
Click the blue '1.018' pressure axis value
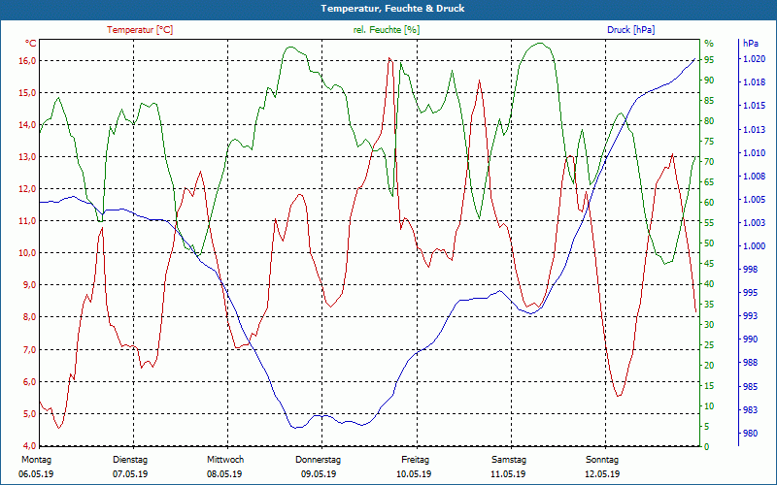[x=754, y=82]
